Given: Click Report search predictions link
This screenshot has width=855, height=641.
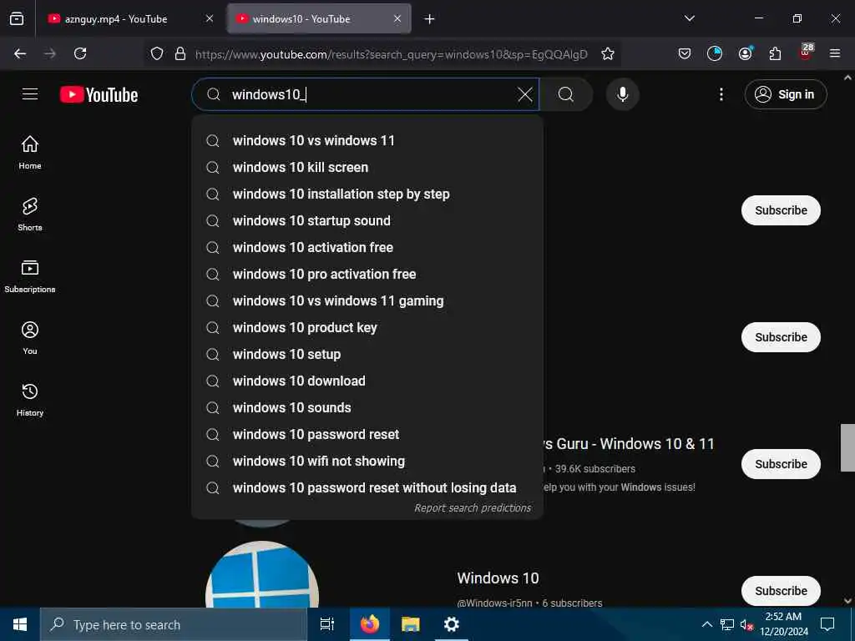Looking at the screenshot, I should (x=473, y=508).
